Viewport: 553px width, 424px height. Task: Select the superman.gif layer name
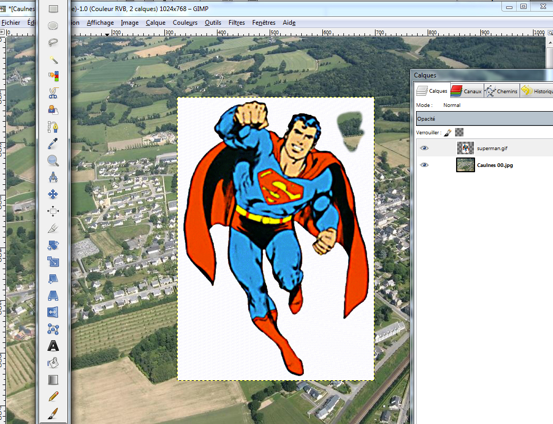coord(492,148)
